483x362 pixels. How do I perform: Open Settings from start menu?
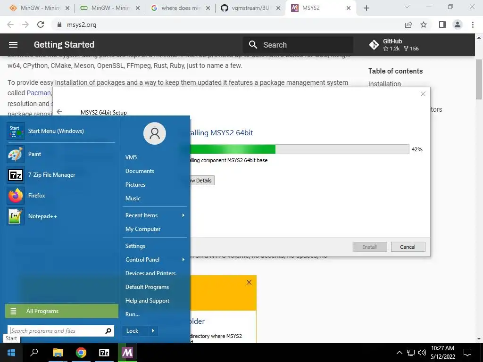coord(135,246)
